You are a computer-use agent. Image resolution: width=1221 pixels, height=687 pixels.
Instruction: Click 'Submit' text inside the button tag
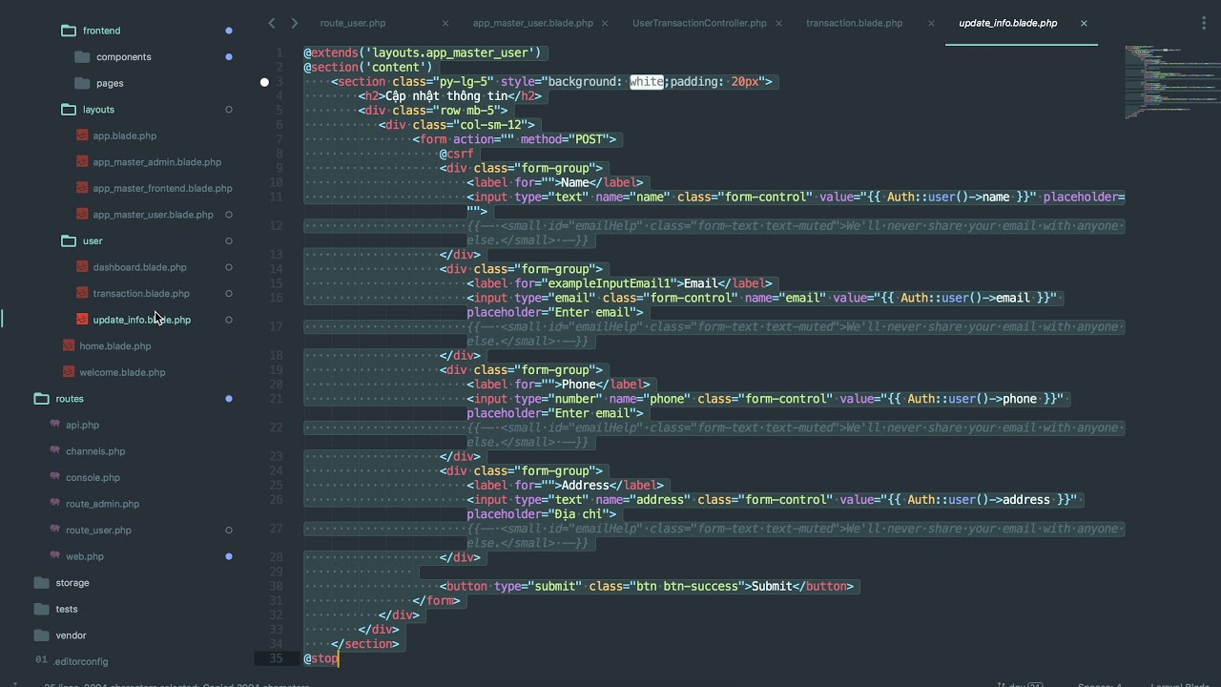pos(772,586)
